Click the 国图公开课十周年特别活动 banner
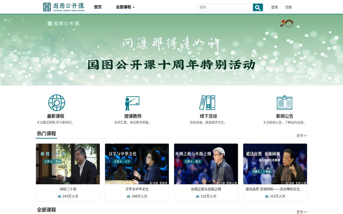Screen dimensions: 343x214 pyautogui.click(x=171, y=50)
